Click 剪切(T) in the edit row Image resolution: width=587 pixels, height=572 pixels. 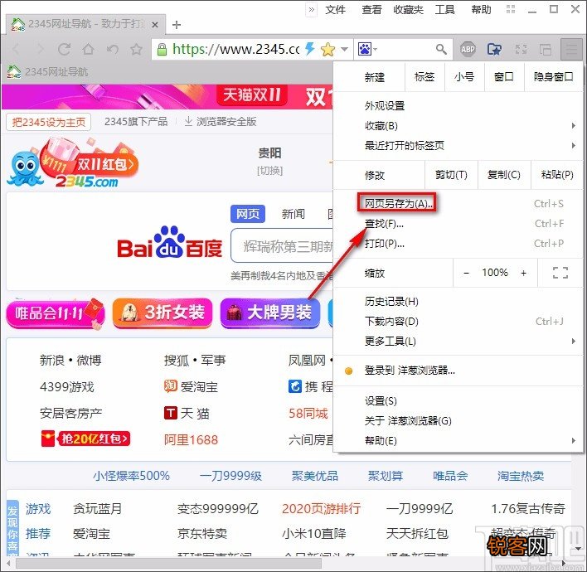click(451, 175)
